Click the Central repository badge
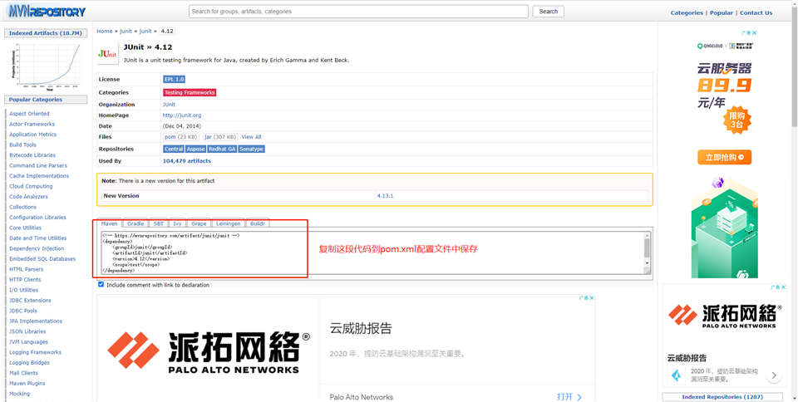This screenshot has height=402, width=798. coord(174,149)
